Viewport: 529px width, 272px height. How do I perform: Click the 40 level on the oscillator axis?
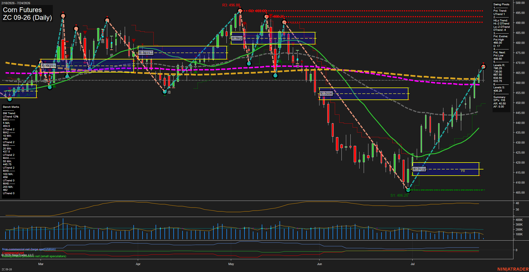click(517, 203)
